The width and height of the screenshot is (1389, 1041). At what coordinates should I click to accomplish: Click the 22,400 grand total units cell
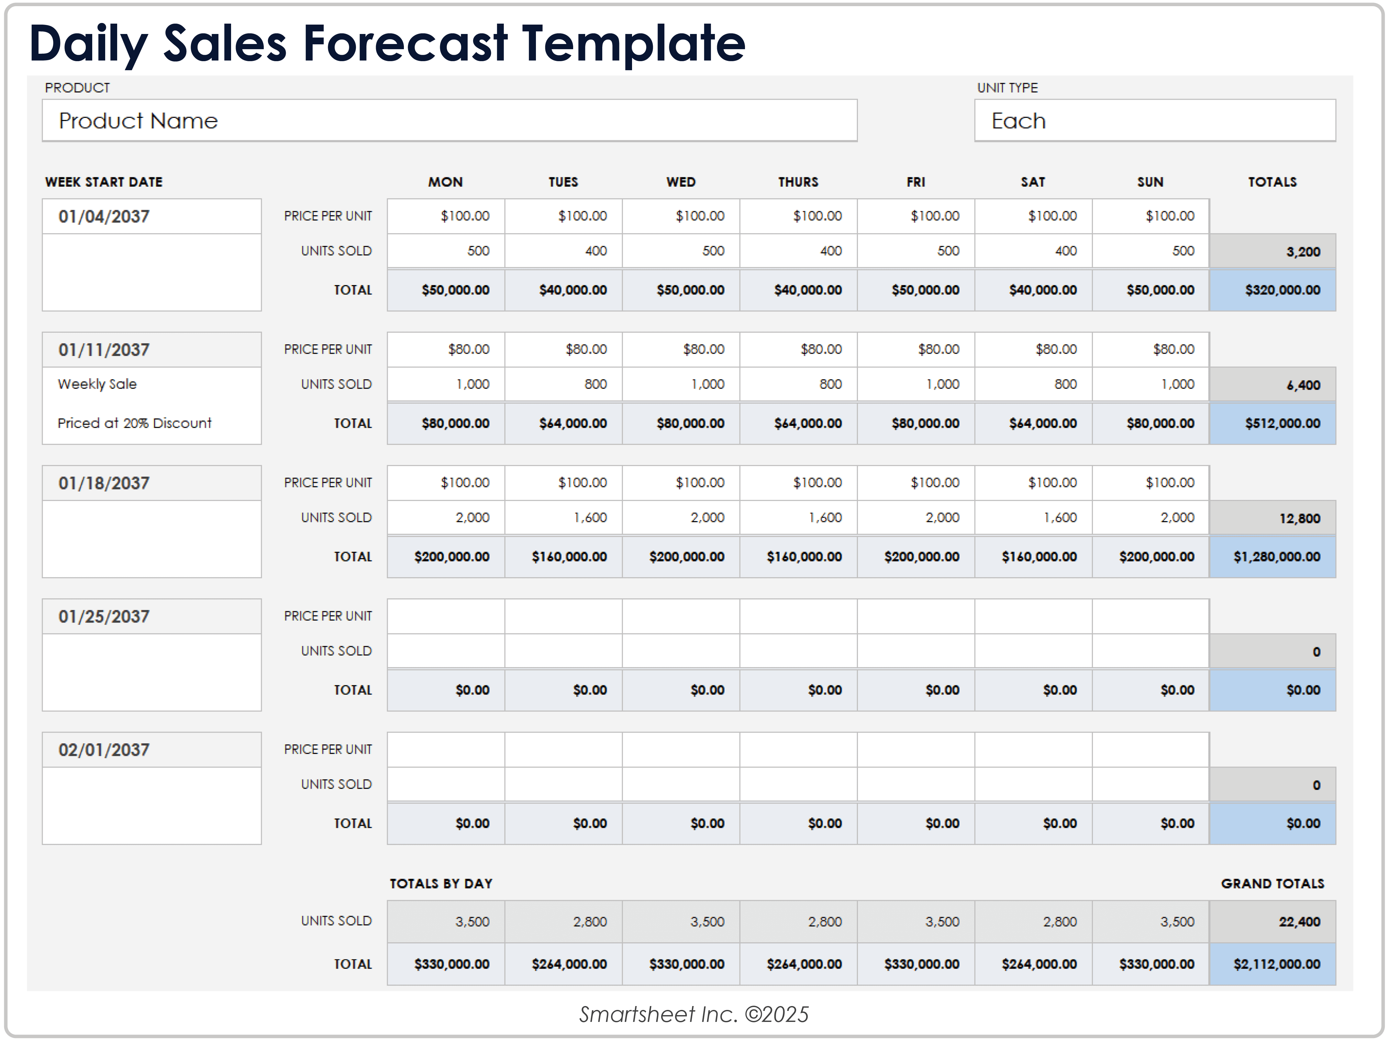point(1272,922)
